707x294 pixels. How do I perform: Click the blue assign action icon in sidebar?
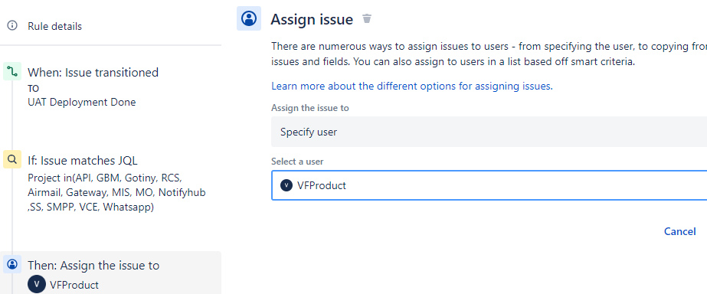12,264
